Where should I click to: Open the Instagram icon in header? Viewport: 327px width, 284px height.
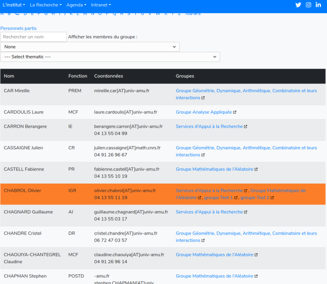[x=309, y=5]
